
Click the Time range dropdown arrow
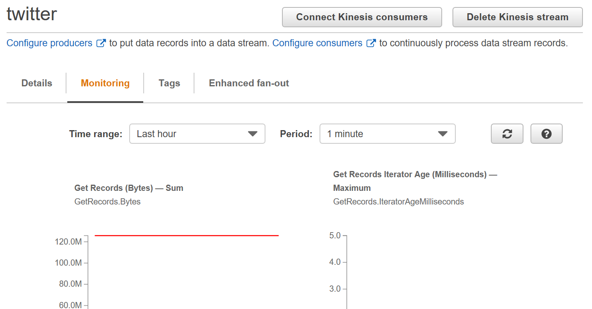coord(253,134)
